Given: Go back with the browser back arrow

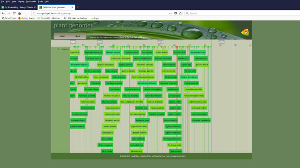Looking at the screenshot, I should (x=4, y=13).
